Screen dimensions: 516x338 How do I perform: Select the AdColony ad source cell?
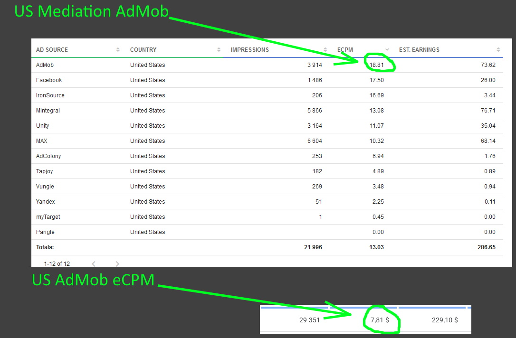48,156
